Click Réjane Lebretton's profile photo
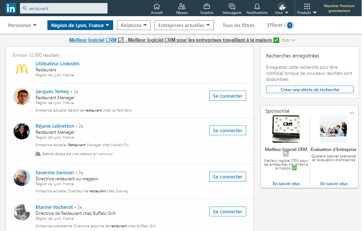Viewport: 362px width, 231px height. pyautogui.click(x=22, y=131)
